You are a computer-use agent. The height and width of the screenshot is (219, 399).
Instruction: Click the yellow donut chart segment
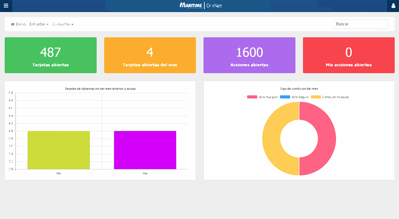pos(271,139)
